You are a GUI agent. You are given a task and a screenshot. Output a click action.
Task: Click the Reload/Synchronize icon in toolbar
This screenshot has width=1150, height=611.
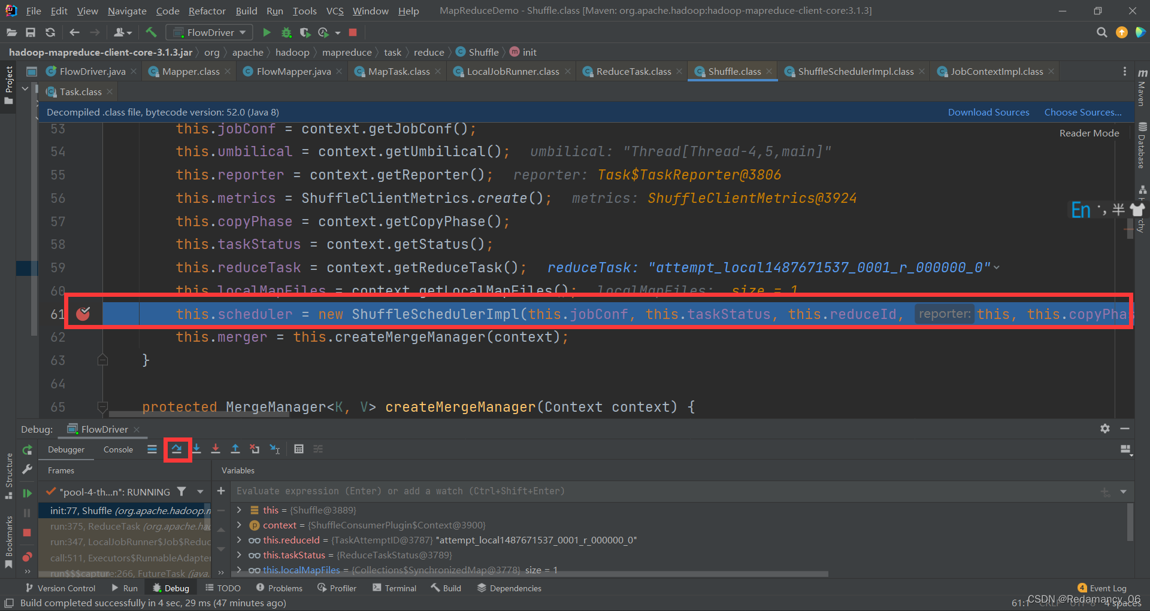coord(50,32)
